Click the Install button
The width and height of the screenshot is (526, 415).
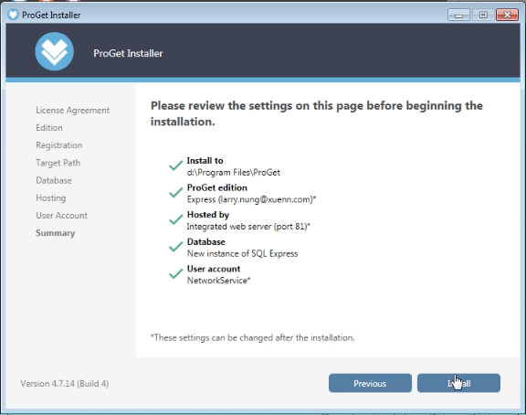point(458,383)
